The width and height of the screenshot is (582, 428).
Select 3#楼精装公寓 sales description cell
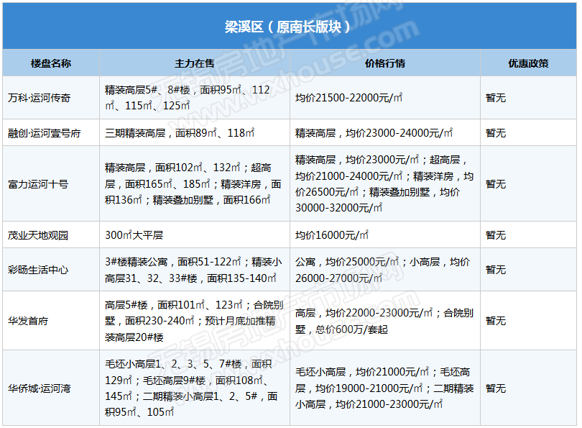pyautogui.click(x=193, y=270)
